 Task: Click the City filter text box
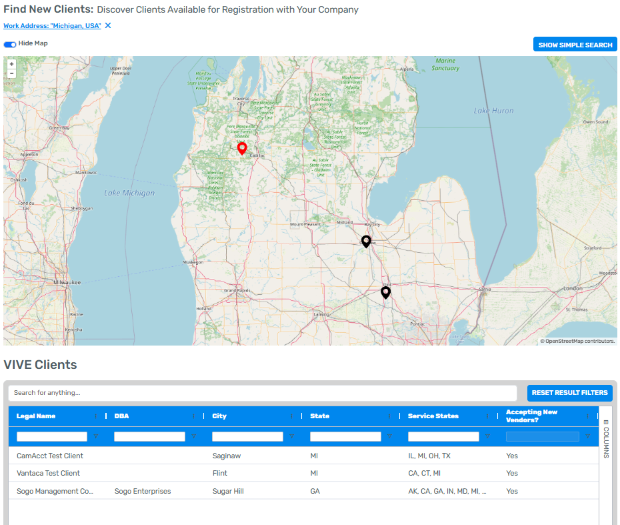[x=247, y=436]
